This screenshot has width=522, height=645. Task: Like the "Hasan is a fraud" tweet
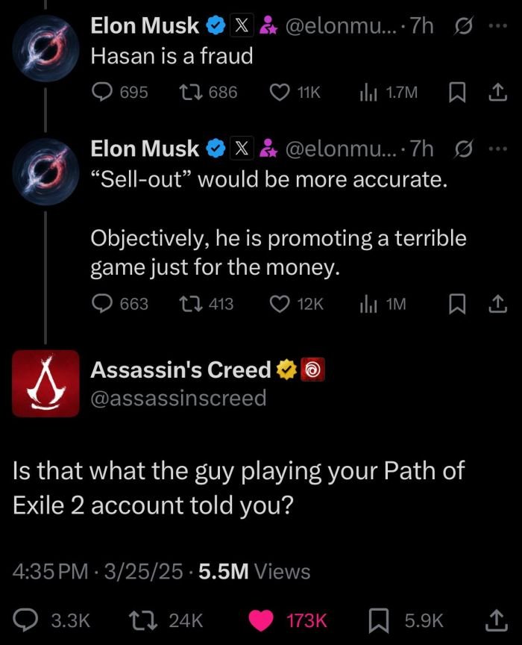pyautogui.click(x=278, y=92)
